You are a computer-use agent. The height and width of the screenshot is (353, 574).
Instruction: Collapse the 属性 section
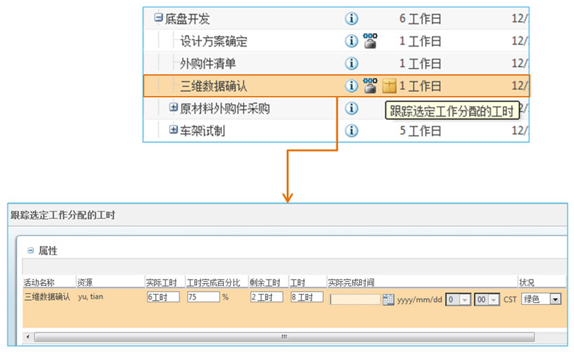click(x=31, y=251)
